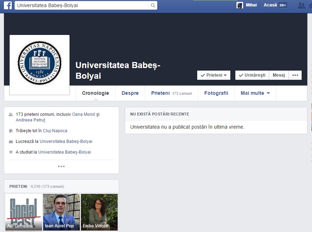Open the Prieteni dropdown button
This screenshot has height=232, width=312.
(214, 75)
